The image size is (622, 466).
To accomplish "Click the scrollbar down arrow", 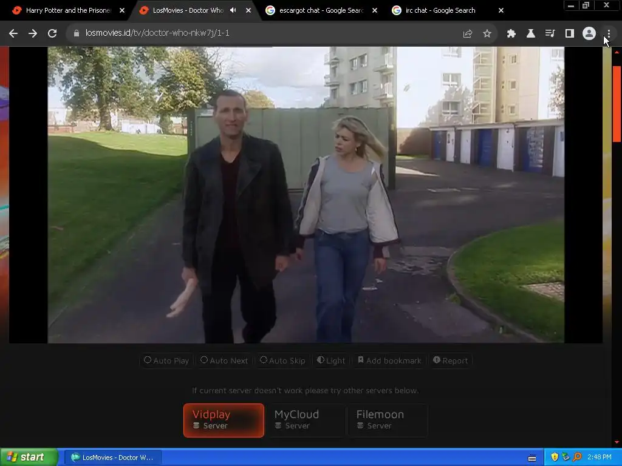I will click(617, 442).
